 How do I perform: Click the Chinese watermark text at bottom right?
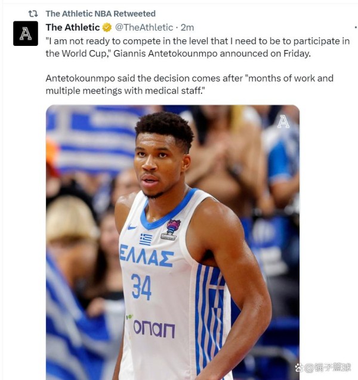pyautogui.click(x=327, y=367)
